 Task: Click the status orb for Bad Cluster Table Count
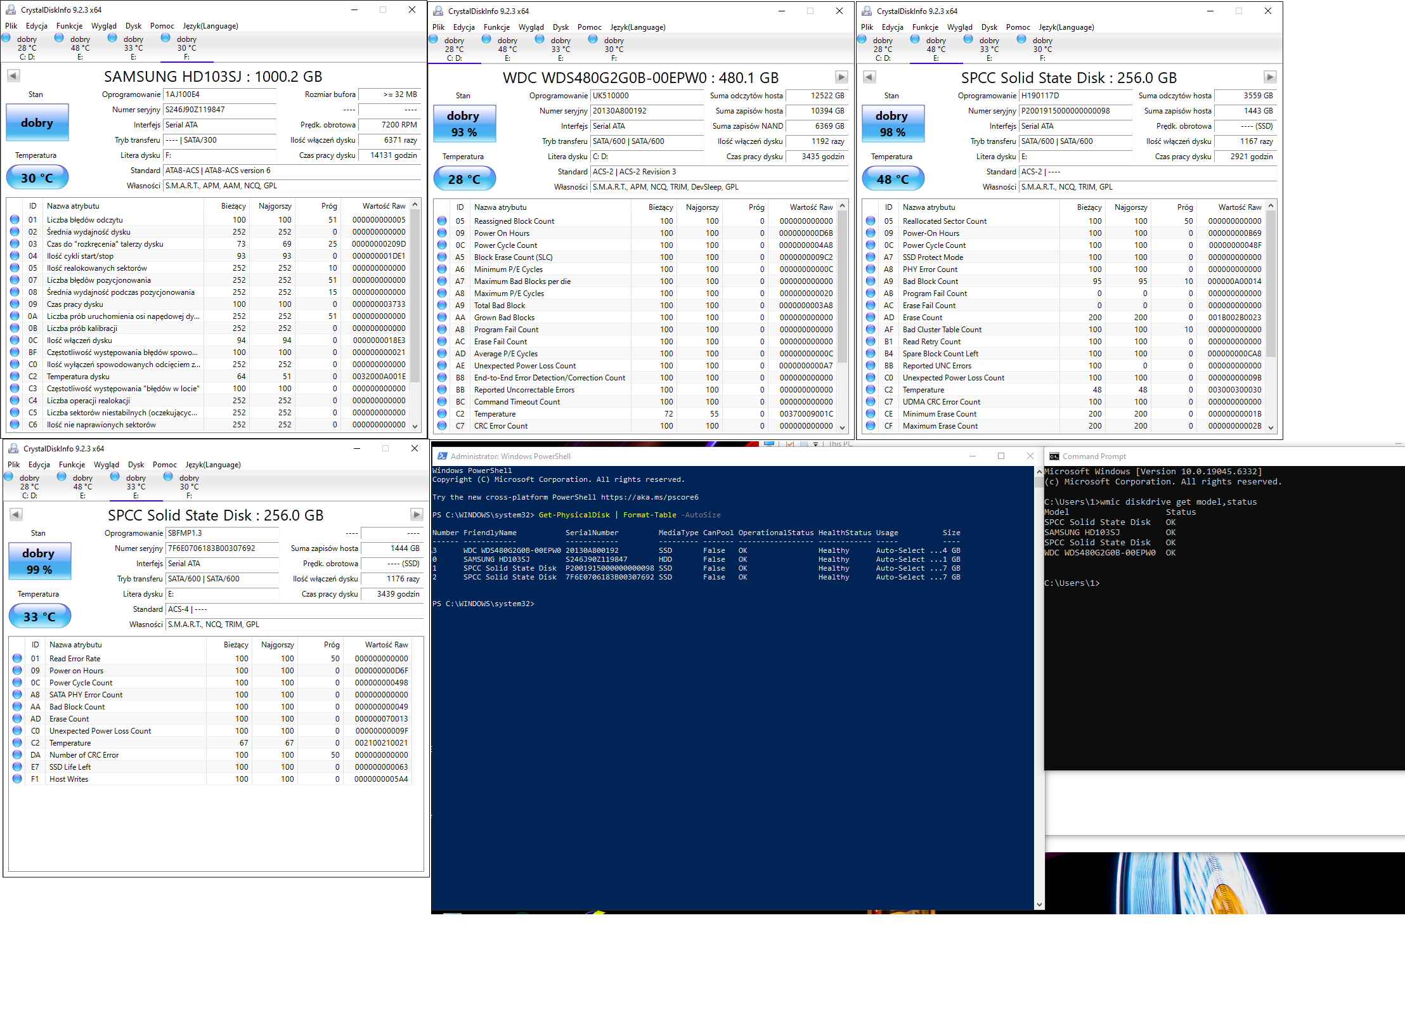871,330
